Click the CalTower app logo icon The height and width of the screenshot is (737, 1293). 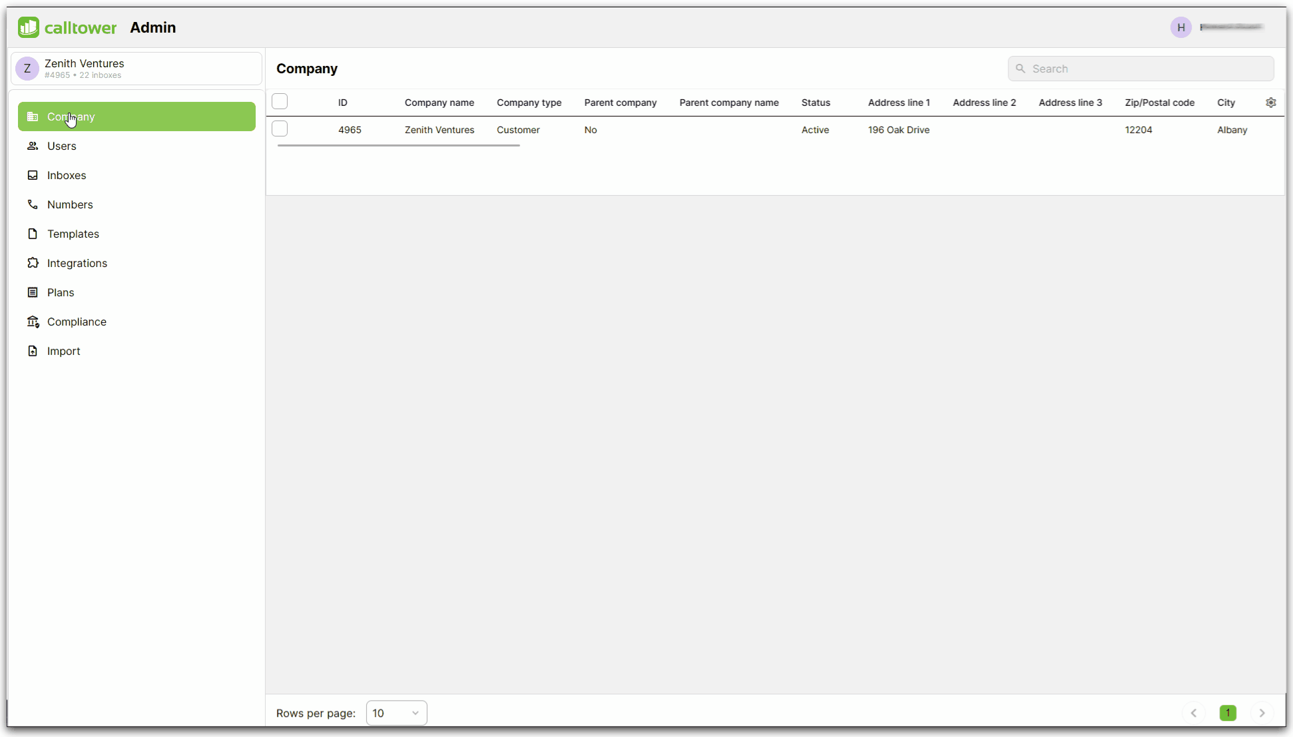click(x=29, y=27)
